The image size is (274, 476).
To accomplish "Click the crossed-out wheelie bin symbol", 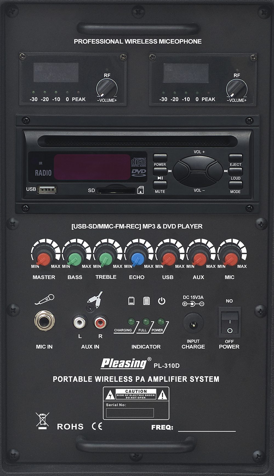I will [42, 420].
